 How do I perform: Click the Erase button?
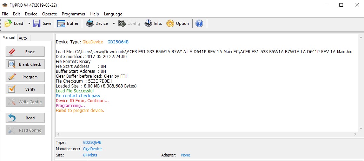[25, 52]
